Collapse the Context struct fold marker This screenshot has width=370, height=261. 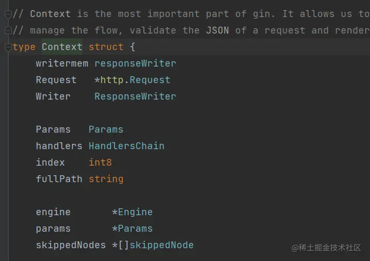[7, 47]
